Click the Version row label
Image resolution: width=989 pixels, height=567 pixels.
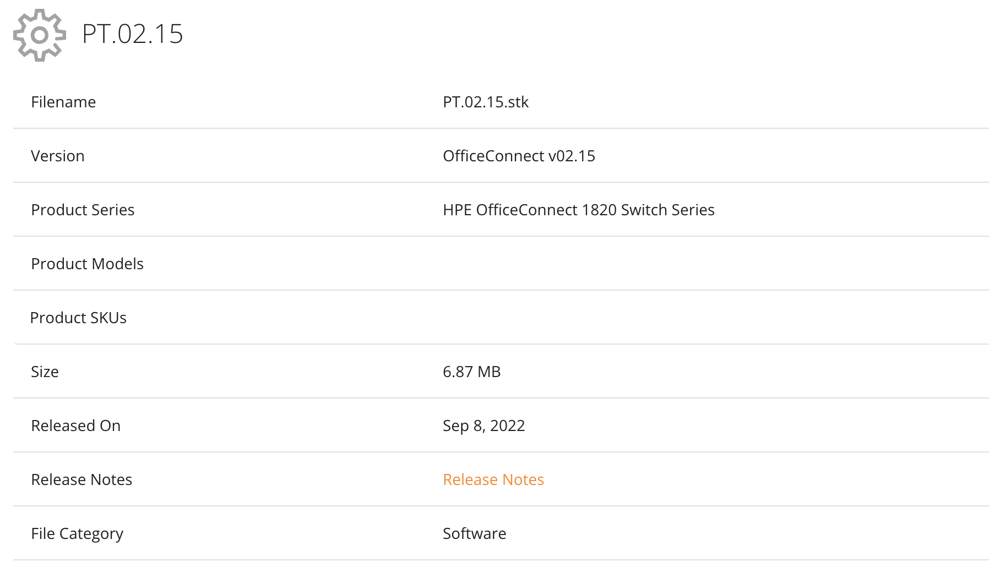[58, 156]
